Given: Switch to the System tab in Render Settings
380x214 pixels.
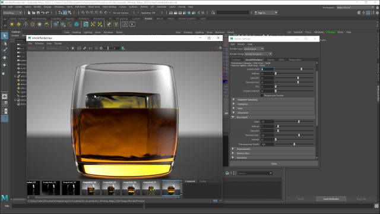Looking at the screenshot, I should pos(270,59).
